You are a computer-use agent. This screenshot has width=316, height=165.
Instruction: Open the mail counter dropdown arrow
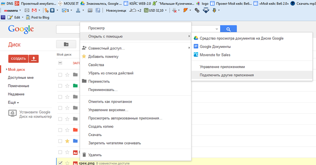[x=71, y=10]
